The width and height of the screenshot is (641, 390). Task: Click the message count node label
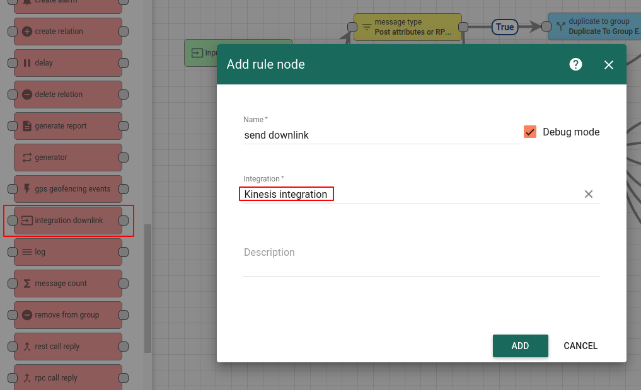click(61, 284)
